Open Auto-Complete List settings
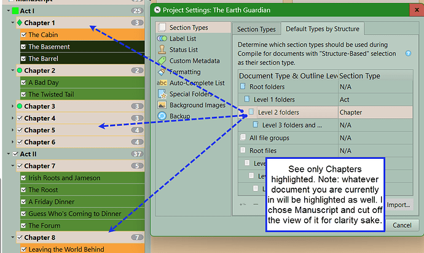The width and height of the screenshot is (424, 253). (x=197, y=83)
